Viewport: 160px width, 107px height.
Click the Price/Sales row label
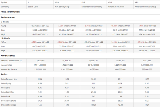6,88
